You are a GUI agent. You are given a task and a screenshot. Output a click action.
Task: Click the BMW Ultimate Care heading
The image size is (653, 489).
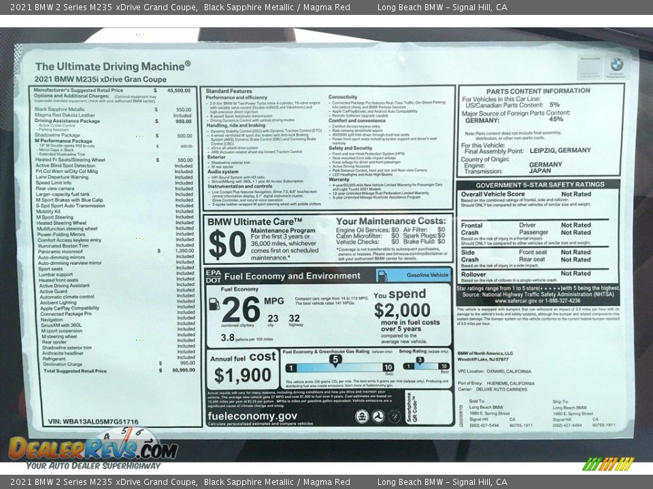(254, 222)
